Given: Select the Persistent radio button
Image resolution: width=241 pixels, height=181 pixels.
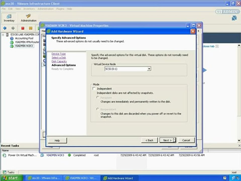Looking at the screenshot, I should (97, 98).
